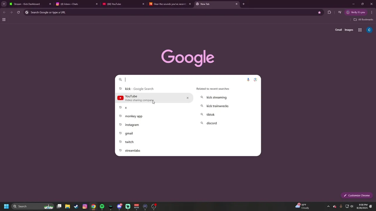Select the 'x' search suggestion
The width and height of the screenshot is (376, 211).
pyautogui.click(x=154, y=108)
